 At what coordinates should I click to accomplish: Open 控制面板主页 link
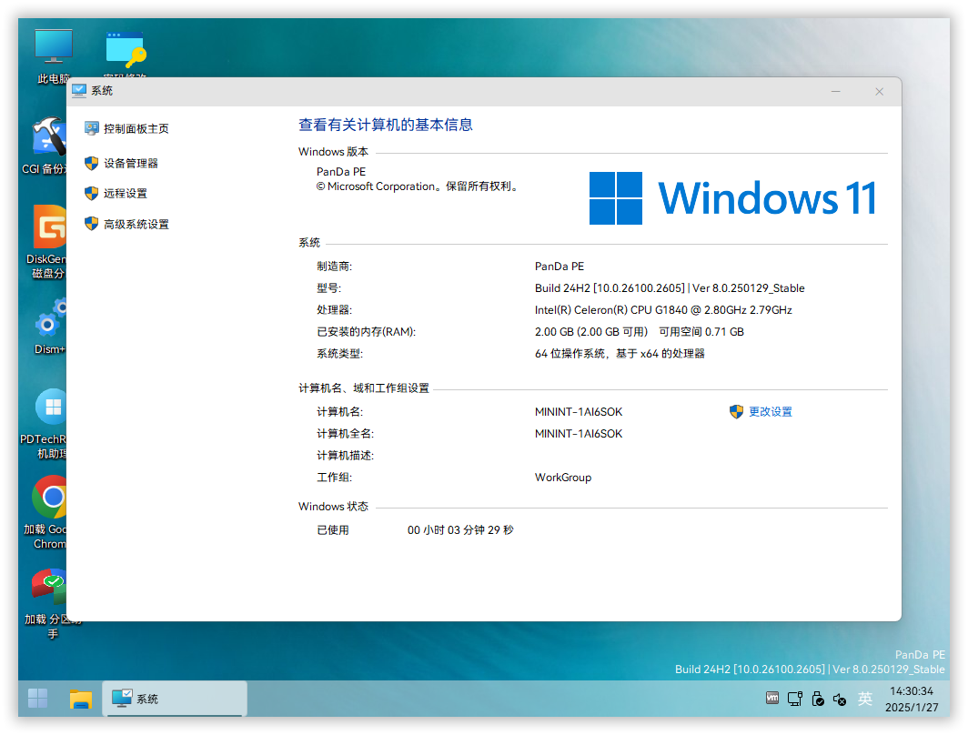click(136, 128)
